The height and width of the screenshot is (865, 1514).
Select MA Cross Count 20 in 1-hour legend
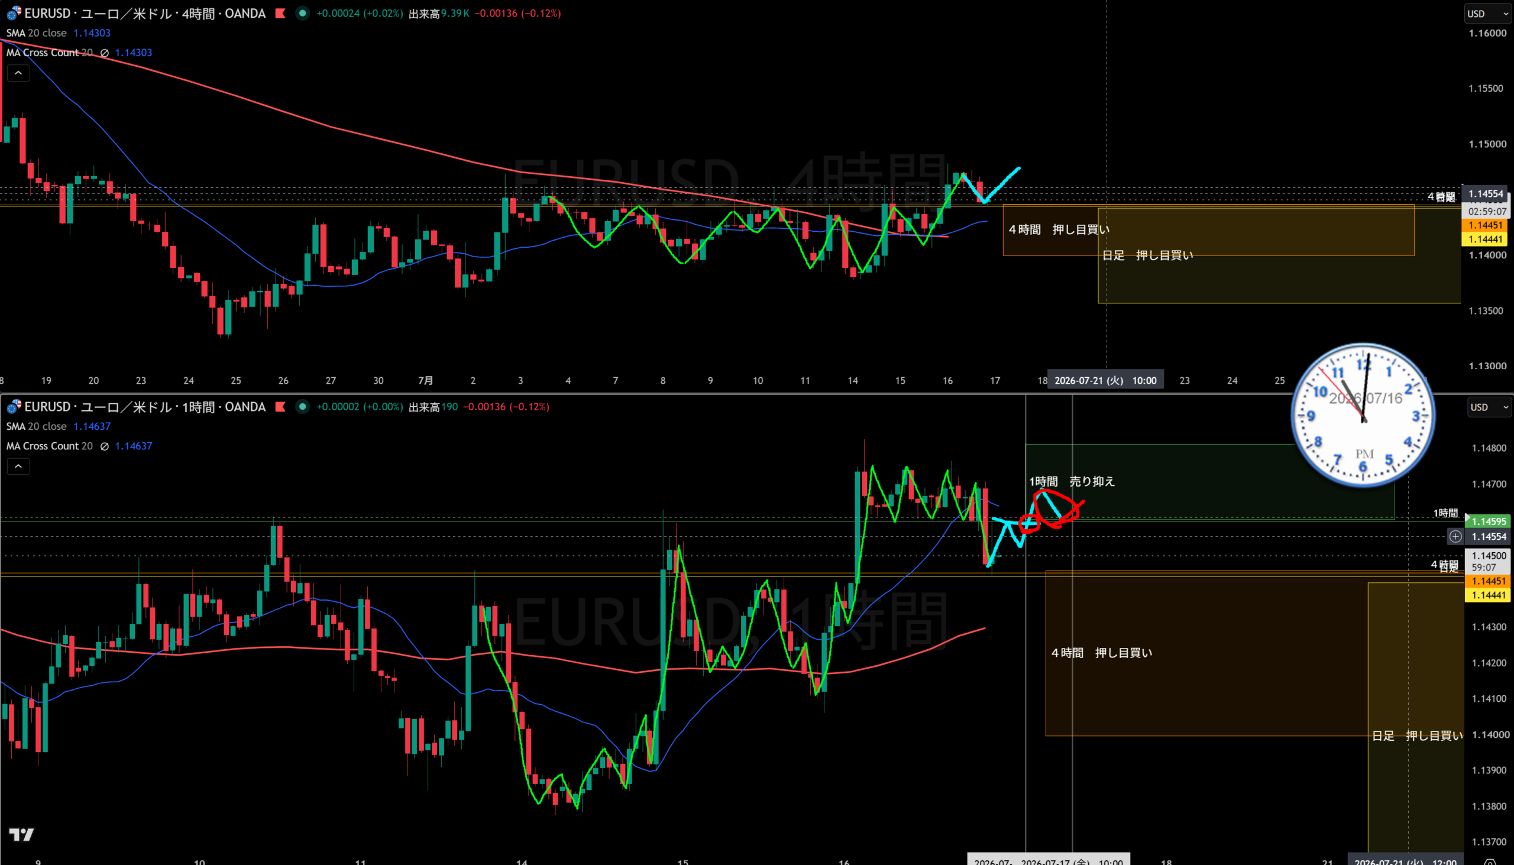[x=49, y=446]
